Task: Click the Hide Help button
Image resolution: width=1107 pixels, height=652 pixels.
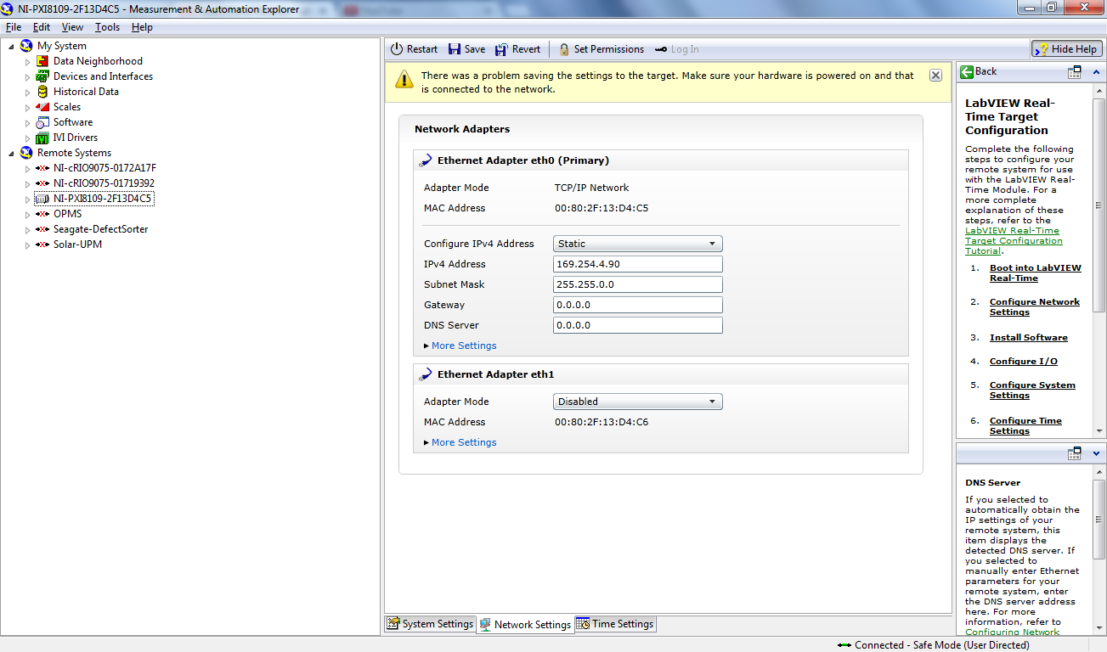Action: tap(1067, 49)
